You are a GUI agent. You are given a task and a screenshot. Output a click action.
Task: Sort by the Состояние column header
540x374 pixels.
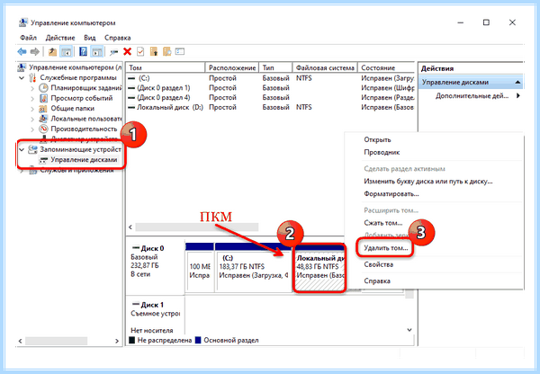[386, 67]
